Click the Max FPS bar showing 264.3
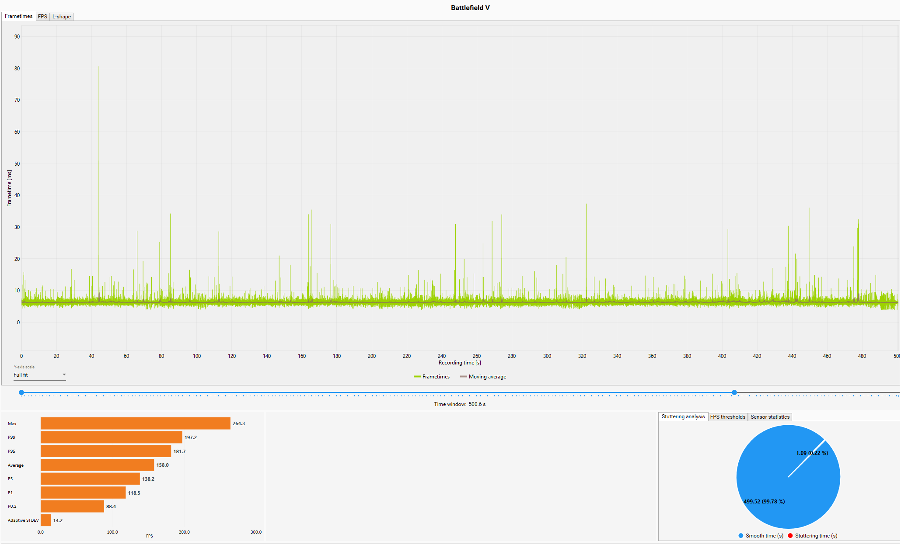 coord(135,423)
